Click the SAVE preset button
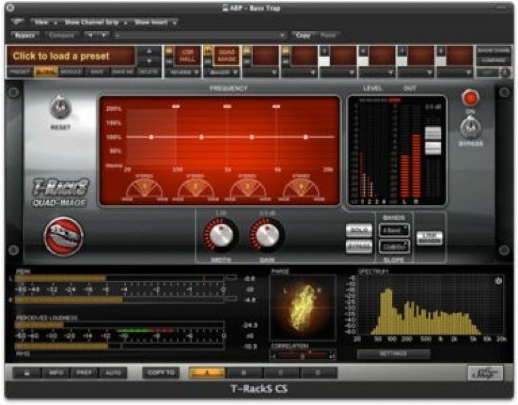Viewport: 518px width, 405px height. pyautogui.click(x=97, y=72)
